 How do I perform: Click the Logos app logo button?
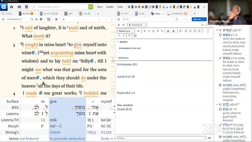point(4,7)
